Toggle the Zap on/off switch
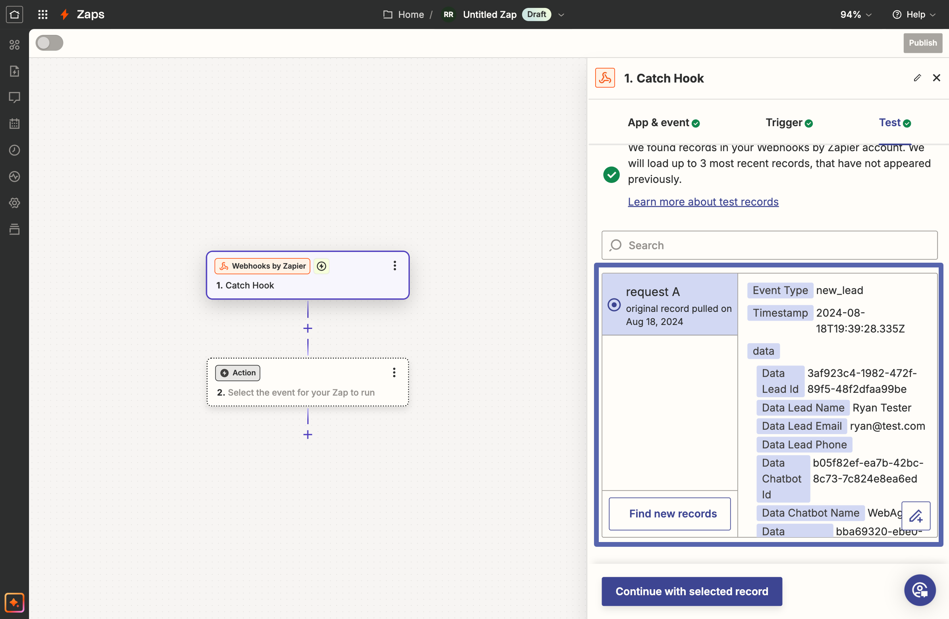The image size is (949, 619). pos(50,43)
